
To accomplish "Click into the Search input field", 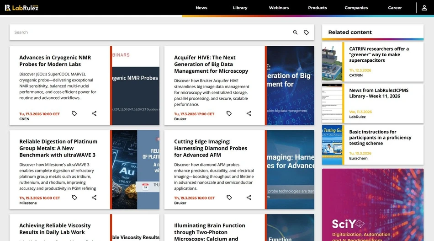I will 151,32.
